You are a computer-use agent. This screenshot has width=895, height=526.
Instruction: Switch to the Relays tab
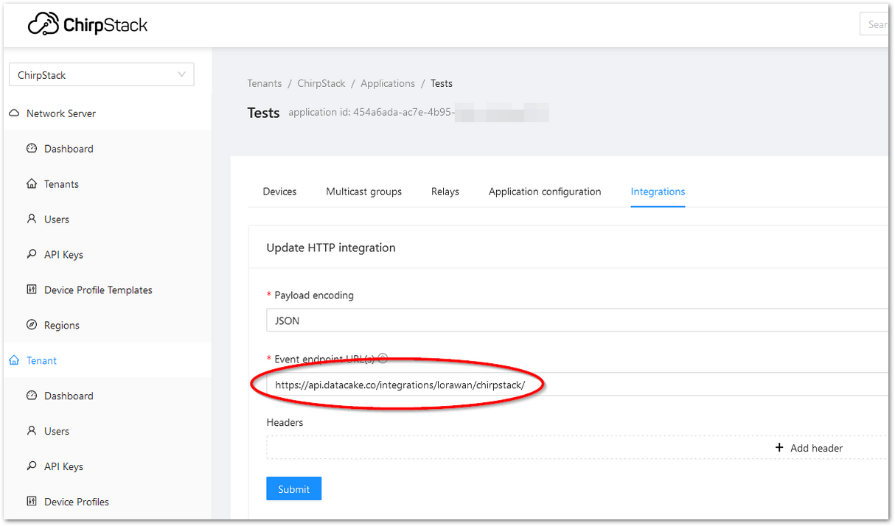(445, 192)
